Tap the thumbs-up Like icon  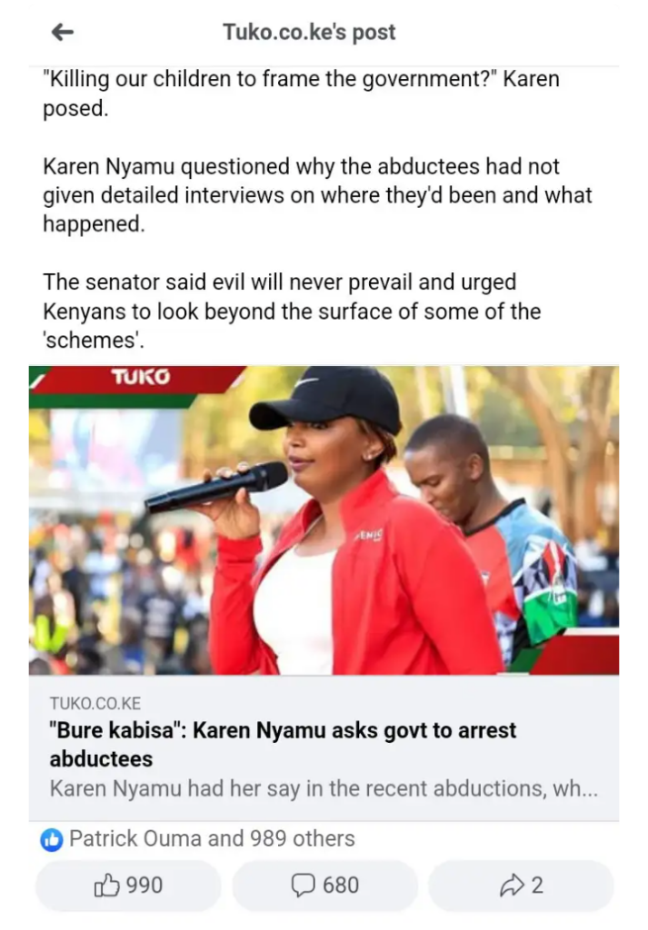coord(107,885)
